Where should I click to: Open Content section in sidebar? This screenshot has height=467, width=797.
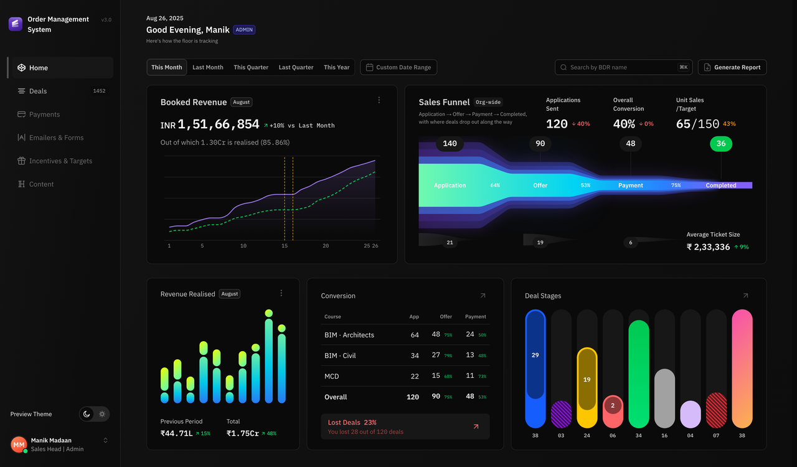(x=60, y=184)
